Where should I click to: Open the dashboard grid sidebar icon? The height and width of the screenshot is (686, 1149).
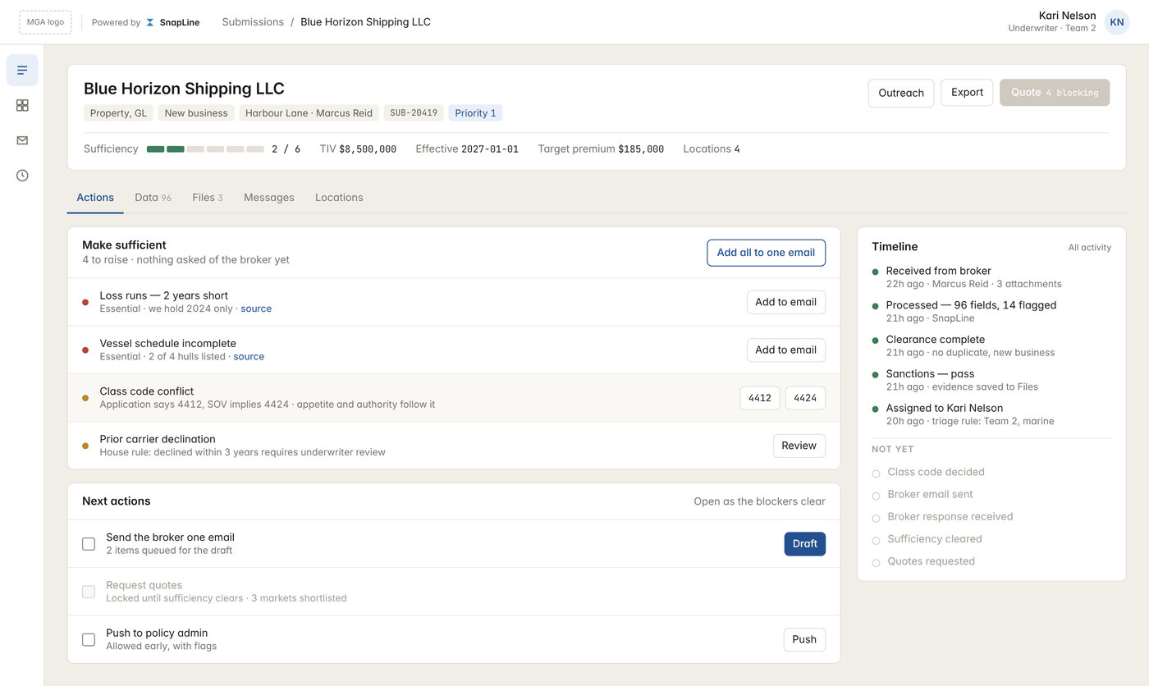[22, 105]
